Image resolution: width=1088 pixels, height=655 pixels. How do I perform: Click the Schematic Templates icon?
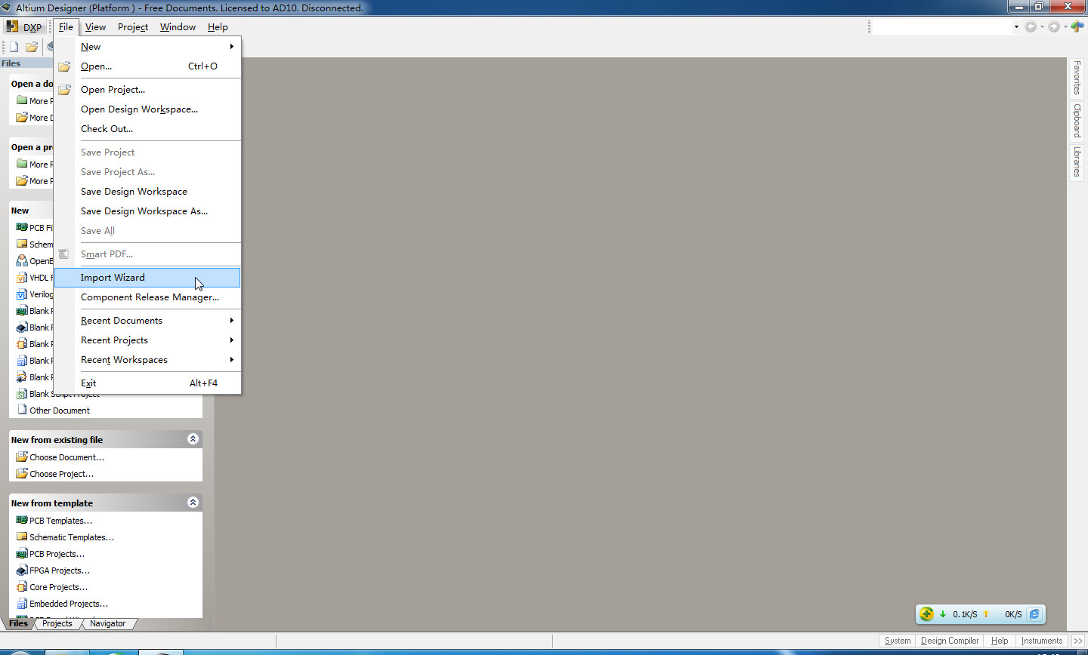tap(22, 537)
